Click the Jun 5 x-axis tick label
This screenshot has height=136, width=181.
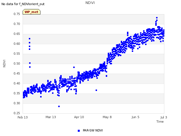tap(135, 117)
